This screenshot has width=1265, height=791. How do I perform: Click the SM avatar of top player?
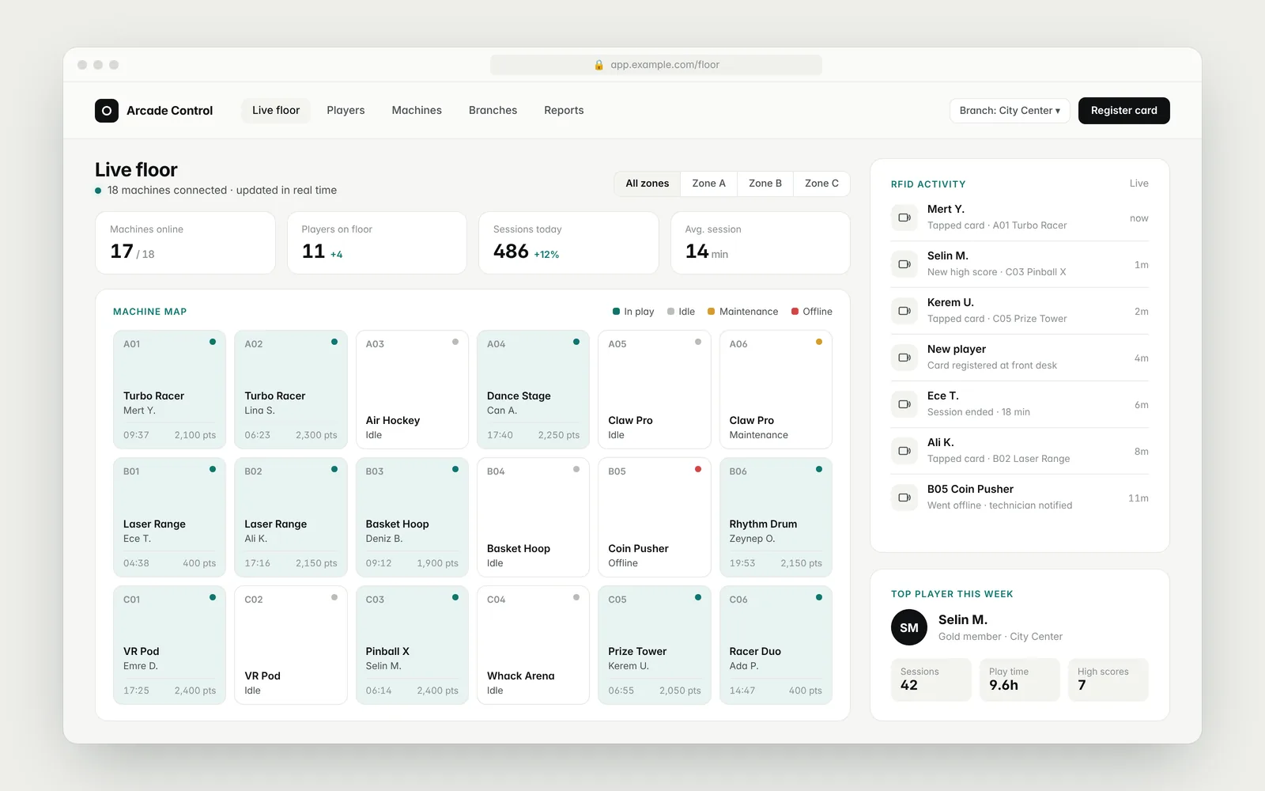pos(909,628)
